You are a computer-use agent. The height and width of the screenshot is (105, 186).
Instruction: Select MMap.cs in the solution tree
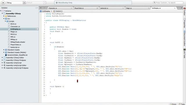click(x=14, y=39)
